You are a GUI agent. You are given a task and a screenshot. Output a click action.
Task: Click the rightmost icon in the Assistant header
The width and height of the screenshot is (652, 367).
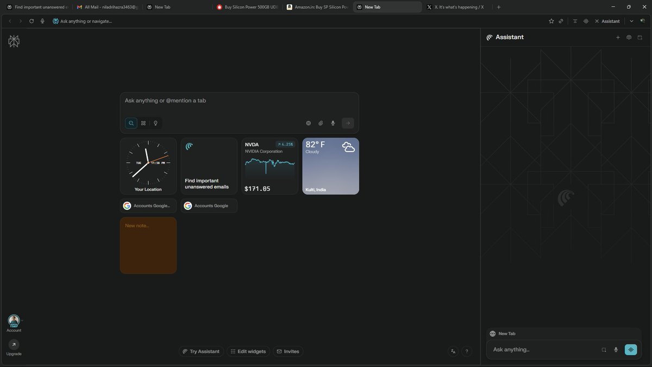point(640,38)
